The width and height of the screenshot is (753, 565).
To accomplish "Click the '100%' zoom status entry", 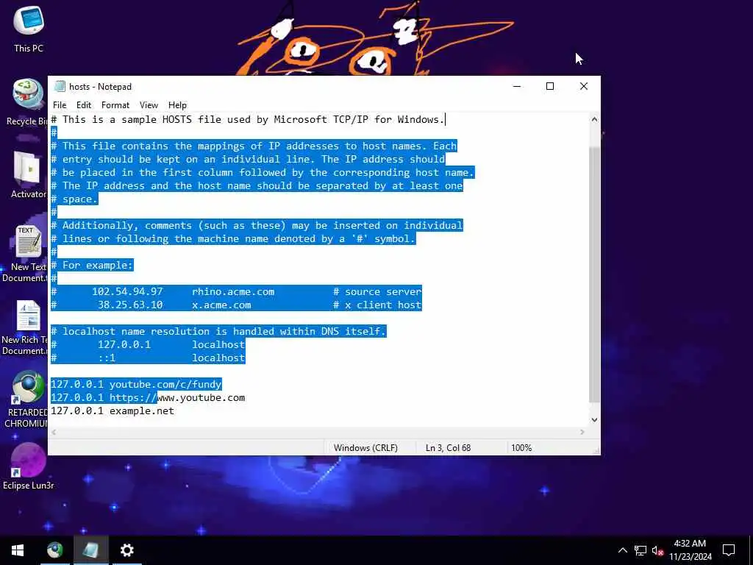I will coord(521,448).
